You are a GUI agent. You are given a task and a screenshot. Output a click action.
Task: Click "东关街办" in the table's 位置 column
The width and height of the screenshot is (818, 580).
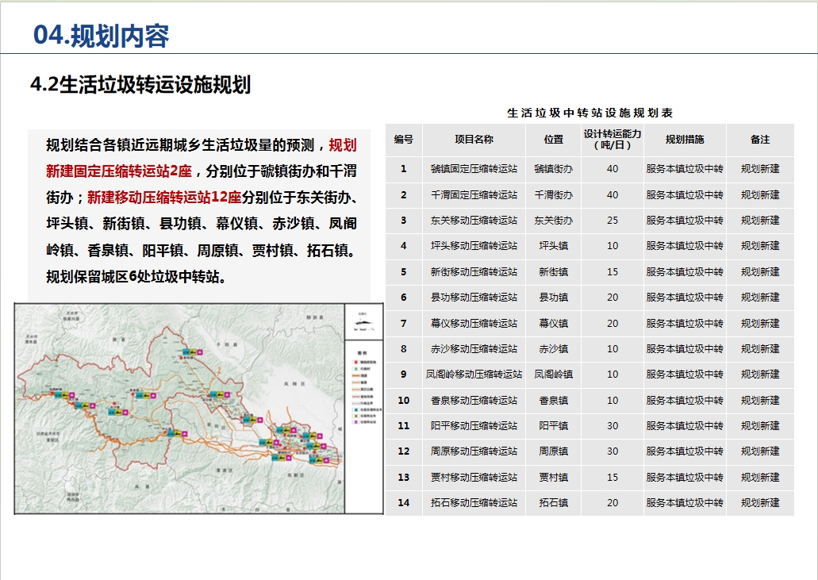point(554,221)
